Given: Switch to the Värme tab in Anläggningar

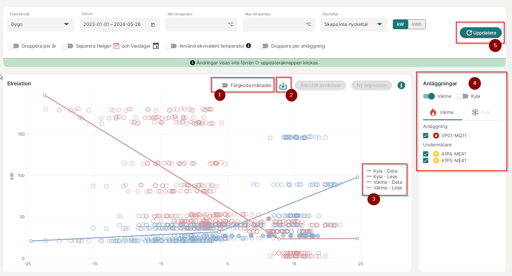Looking at the screenshot, I should [x=442, y=112].
